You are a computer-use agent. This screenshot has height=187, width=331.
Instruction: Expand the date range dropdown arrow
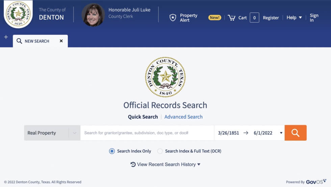click(281, 133)
